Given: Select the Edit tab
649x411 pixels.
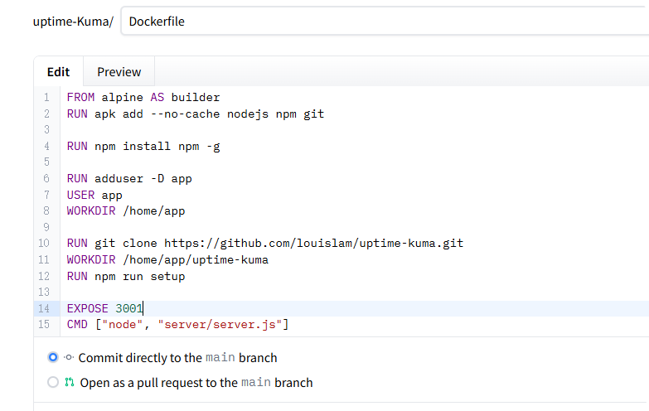Looking at the screenshot, I should pyautogui.click(x=58, y=72).
